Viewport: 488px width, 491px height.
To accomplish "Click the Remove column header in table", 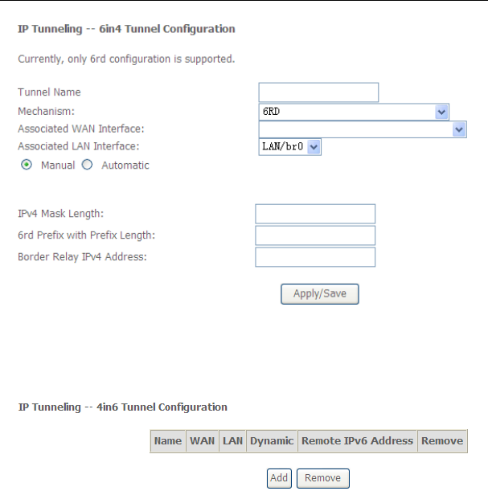I will click(x=442, y=441).
